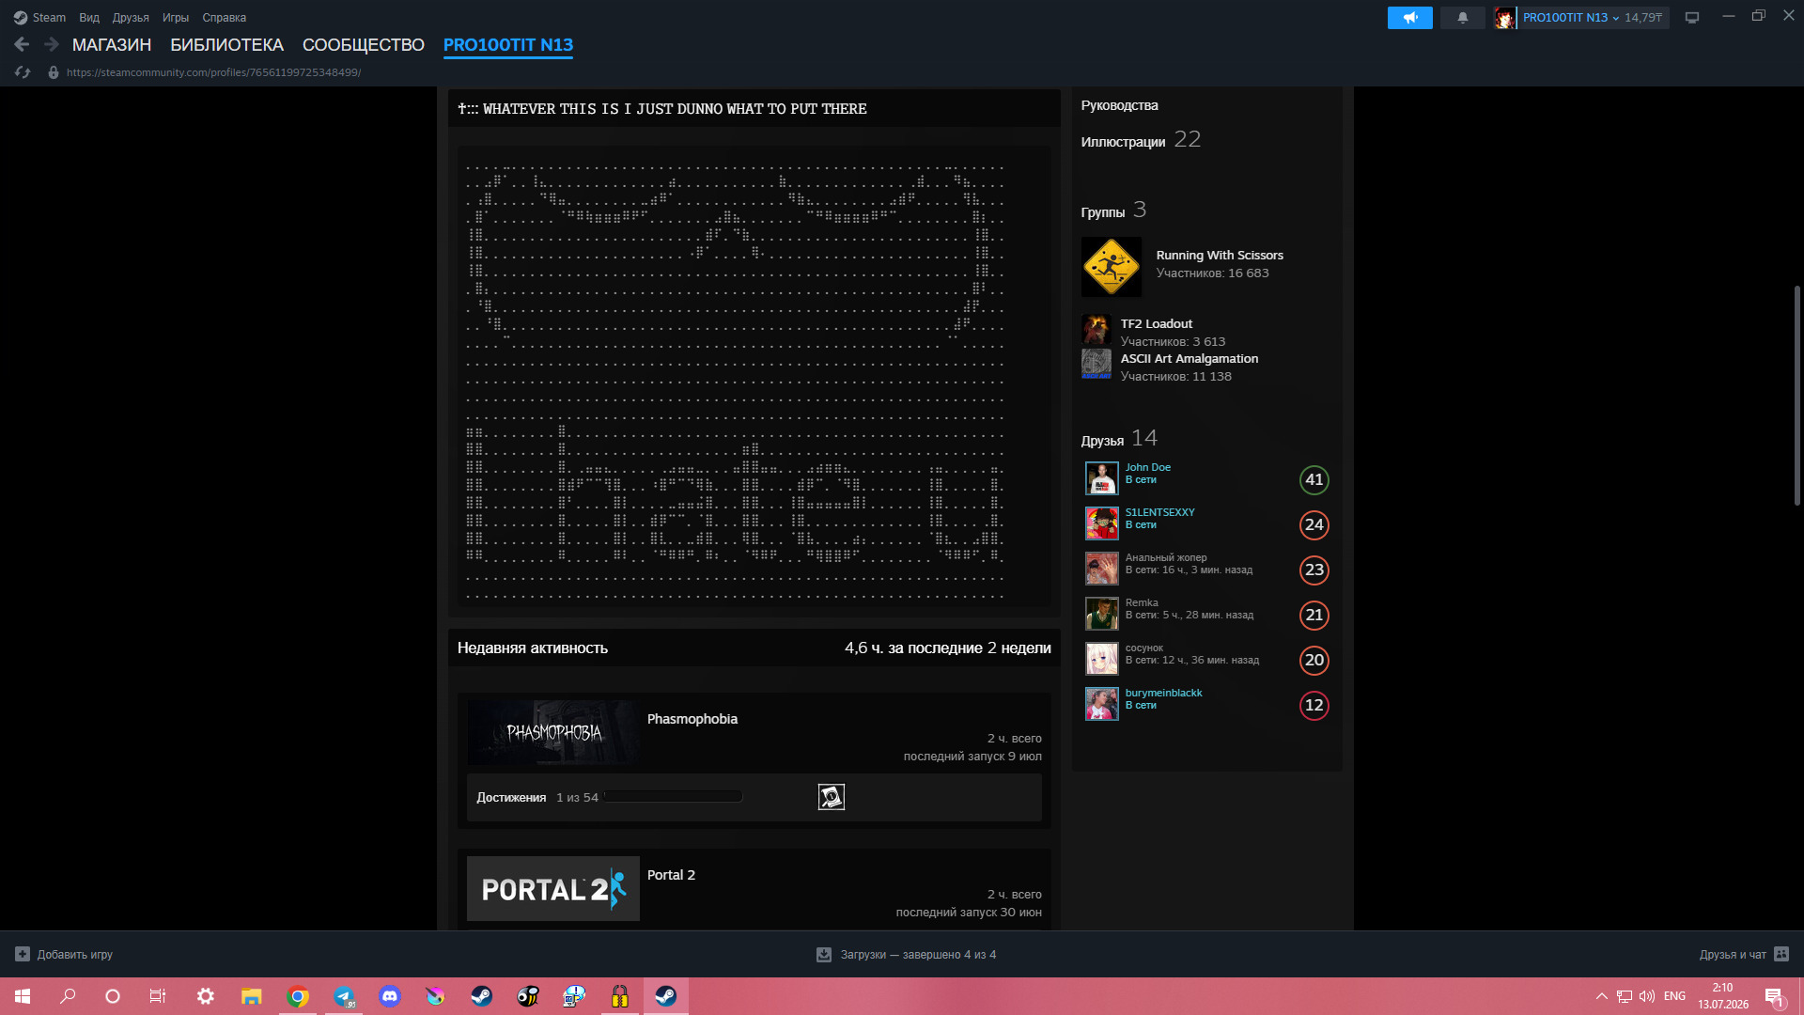Open Discord from the taskbar
The height and width of the screenshot is (1015, 1804).
[x=390, y=996]
